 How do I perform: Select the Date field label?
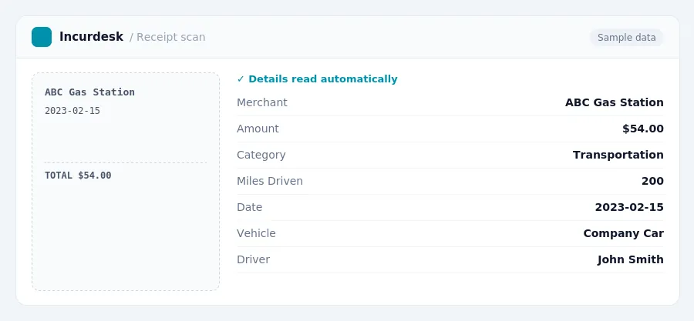250,206
